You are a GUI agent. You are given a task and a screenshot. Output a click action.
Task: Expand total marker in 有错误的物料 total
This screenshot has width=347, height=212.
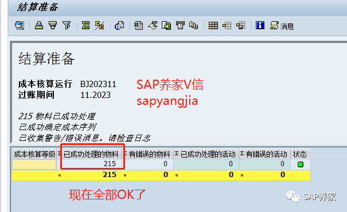(125, 175)
